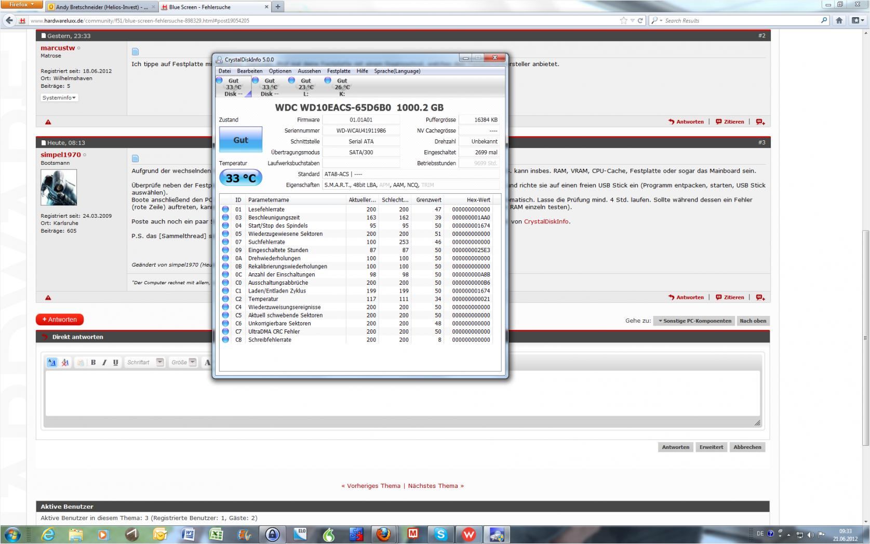Image resolution: width=870 pixels, height=544 pixels.
Task: Close the Blue Screen - Fehlersuche tab
Action: [267, 7]
